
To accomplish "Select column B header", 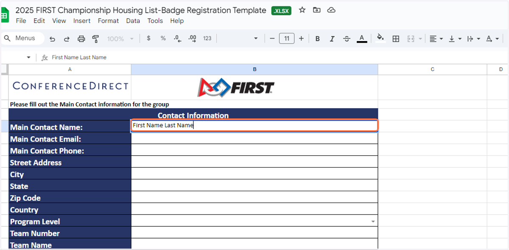I will [x=255, y=69].
